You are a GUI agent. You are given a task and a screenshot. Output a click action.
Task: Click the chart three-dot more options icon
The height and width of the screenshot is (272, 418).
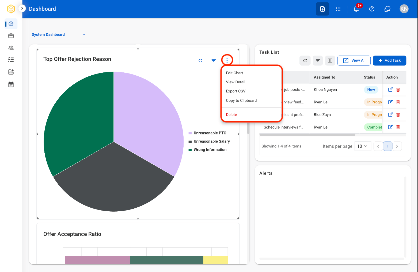point(227,61)
